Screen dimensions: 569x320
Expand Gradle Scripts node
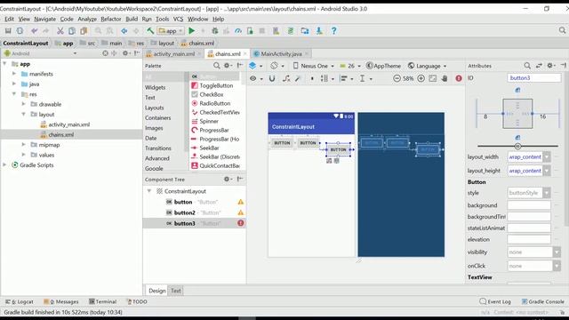(4, 164)
